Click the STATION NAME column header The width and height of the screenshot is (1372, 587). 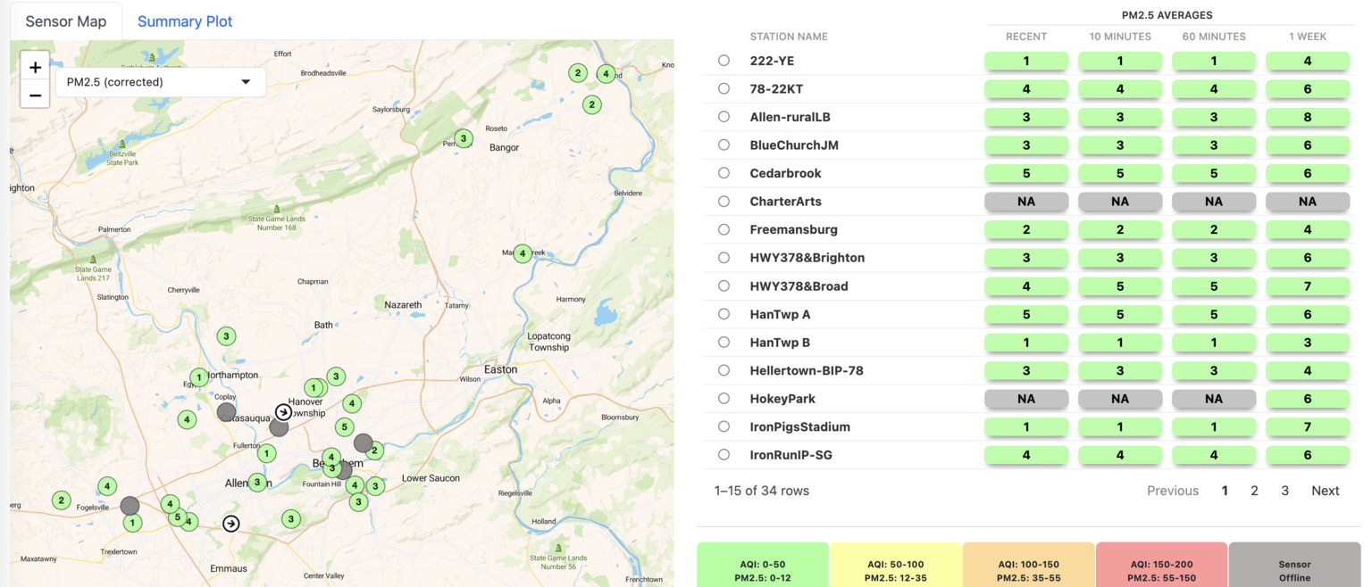click(x=789, y=37)
